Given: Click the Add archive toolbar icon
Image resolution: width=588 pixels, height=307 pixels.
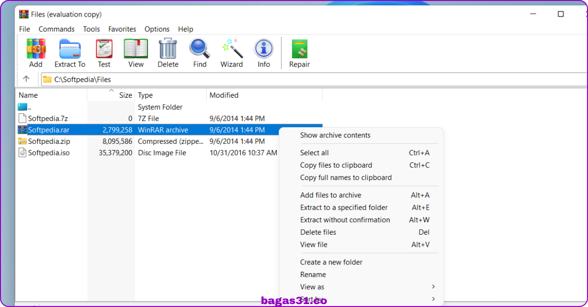Looking at the screenshot, I should pos(36,49).
